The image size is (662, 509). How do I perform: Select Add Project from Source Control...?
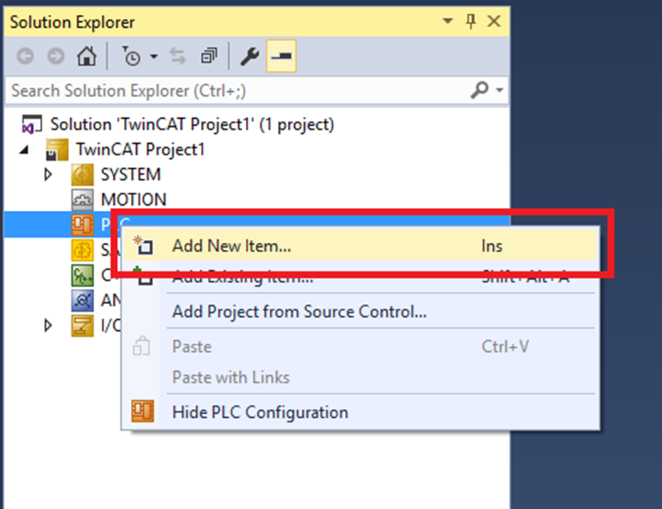(299, 311)
